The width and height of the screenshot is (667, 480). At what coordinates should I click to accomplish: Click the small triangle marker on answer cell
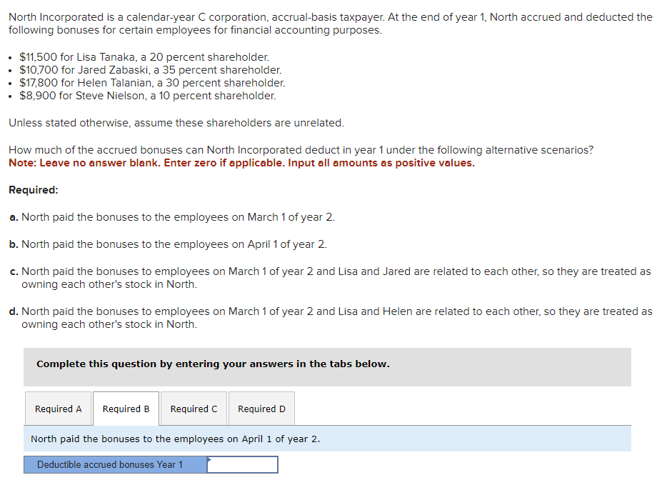pyautogui.click(x=209, y=459)
